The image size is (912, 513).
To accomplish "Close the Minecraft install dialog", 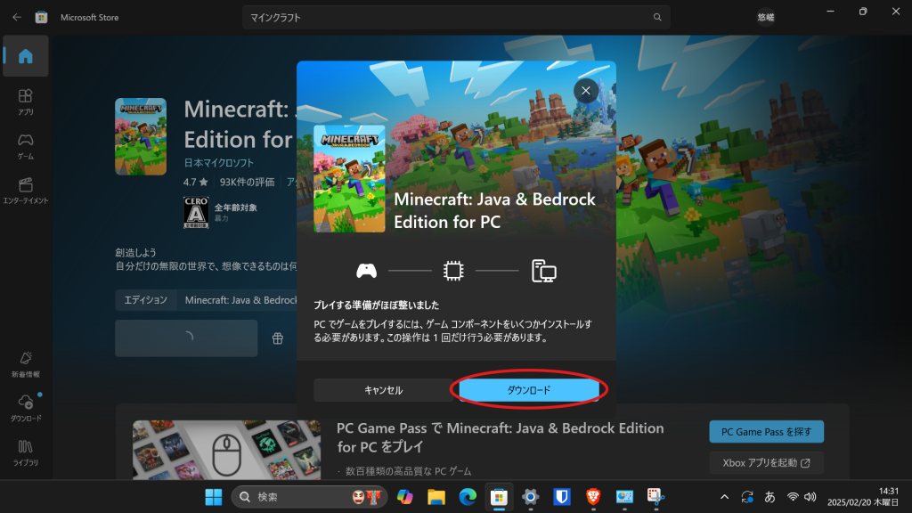I will pyautogui.click(x=585, y=91).
